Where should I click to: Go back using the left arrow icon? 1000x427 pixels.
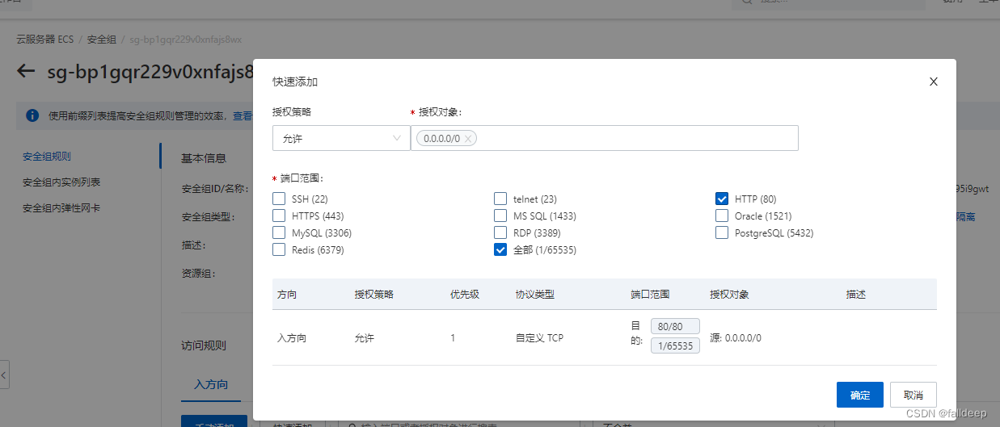26,71
